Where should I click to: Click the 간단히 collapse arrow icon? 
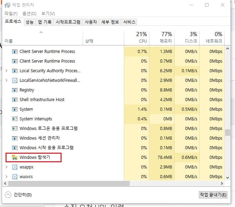click(8, 195)
